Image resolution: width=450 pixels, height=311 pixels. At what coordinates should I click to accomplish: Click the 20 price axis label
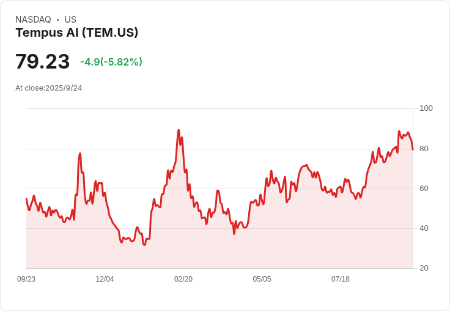424,268
